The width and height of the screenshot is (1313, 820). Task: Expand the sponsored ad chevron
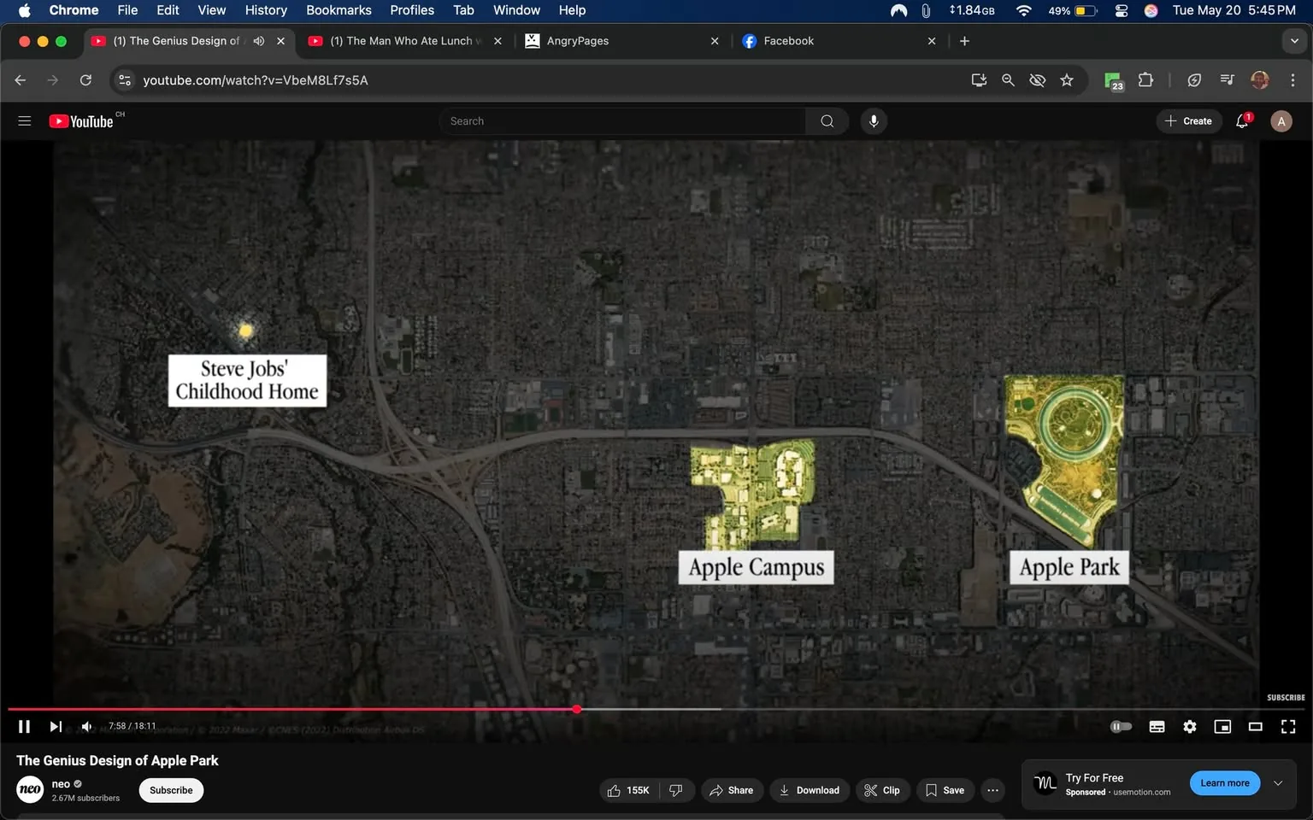[x=1278, y=782]
